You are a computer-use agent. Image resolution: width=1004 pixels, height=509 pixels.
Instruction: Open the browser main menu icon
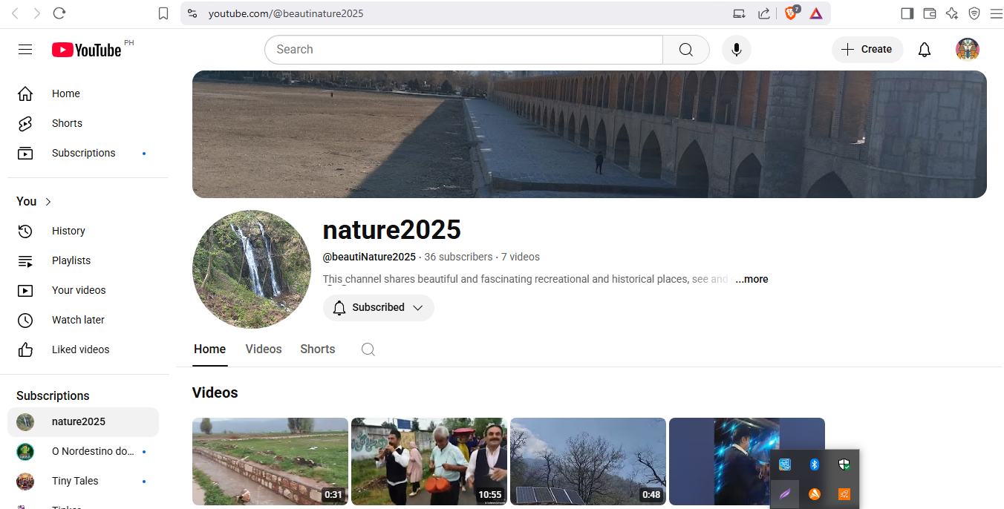coord(996,13)
